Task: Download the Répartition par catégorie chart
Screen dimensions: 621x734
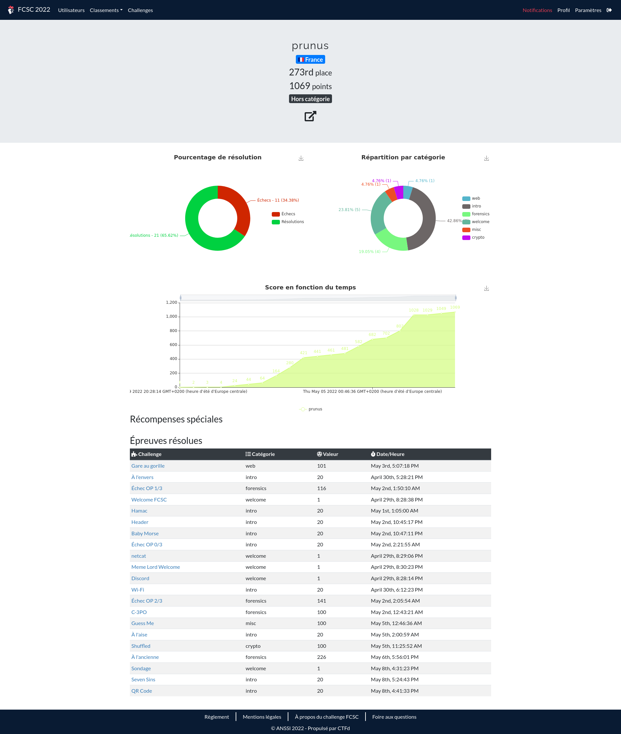Action: [486, 158]
